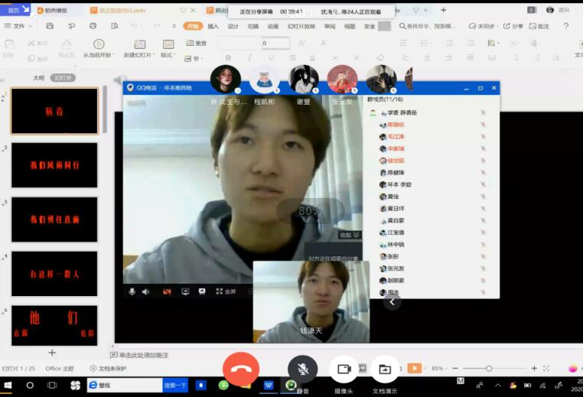Add a new document tab with plus
This screenshot has width=583, height=397.
443,10
